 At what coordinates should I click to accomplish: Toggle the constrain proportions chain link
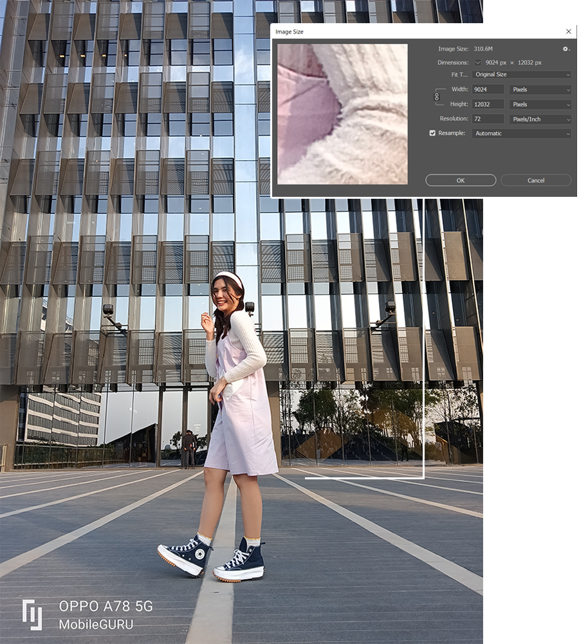coord(437,97)
